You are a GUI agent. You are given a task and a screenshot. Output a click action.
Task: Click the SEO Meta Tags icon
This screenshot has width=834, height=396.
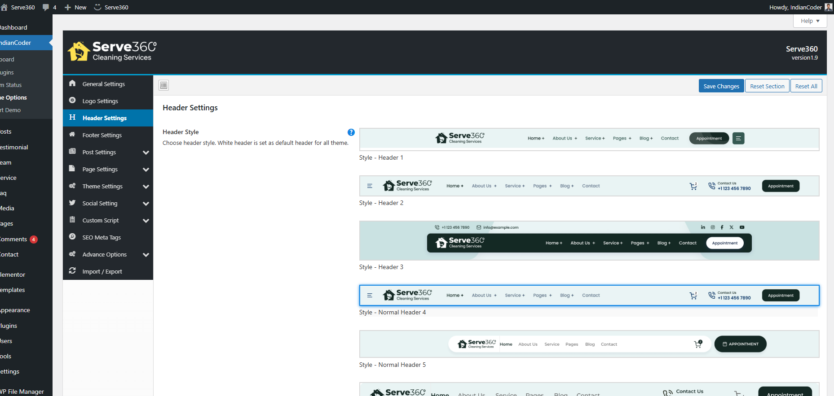72,237
